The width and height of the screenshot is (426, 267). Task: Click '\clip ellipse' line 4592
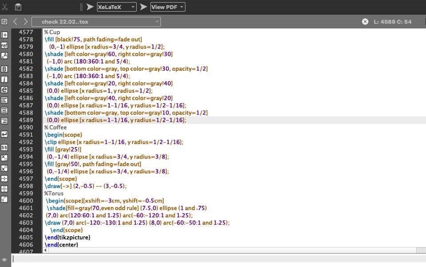(x=114, y=142)
